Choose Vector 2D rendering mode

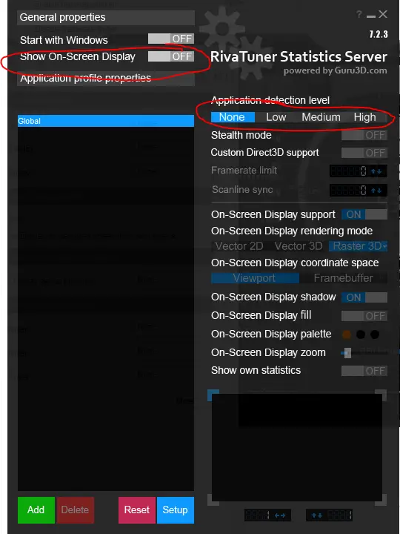[239, 246]
